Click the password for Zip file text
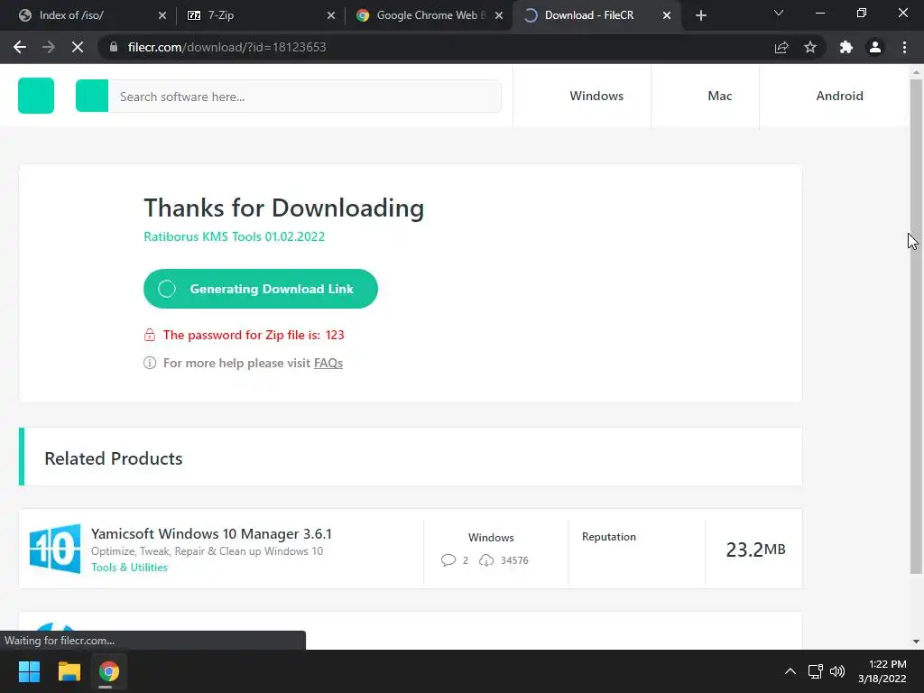This screenshot has width=924, height=693. [x=254, y=335]
